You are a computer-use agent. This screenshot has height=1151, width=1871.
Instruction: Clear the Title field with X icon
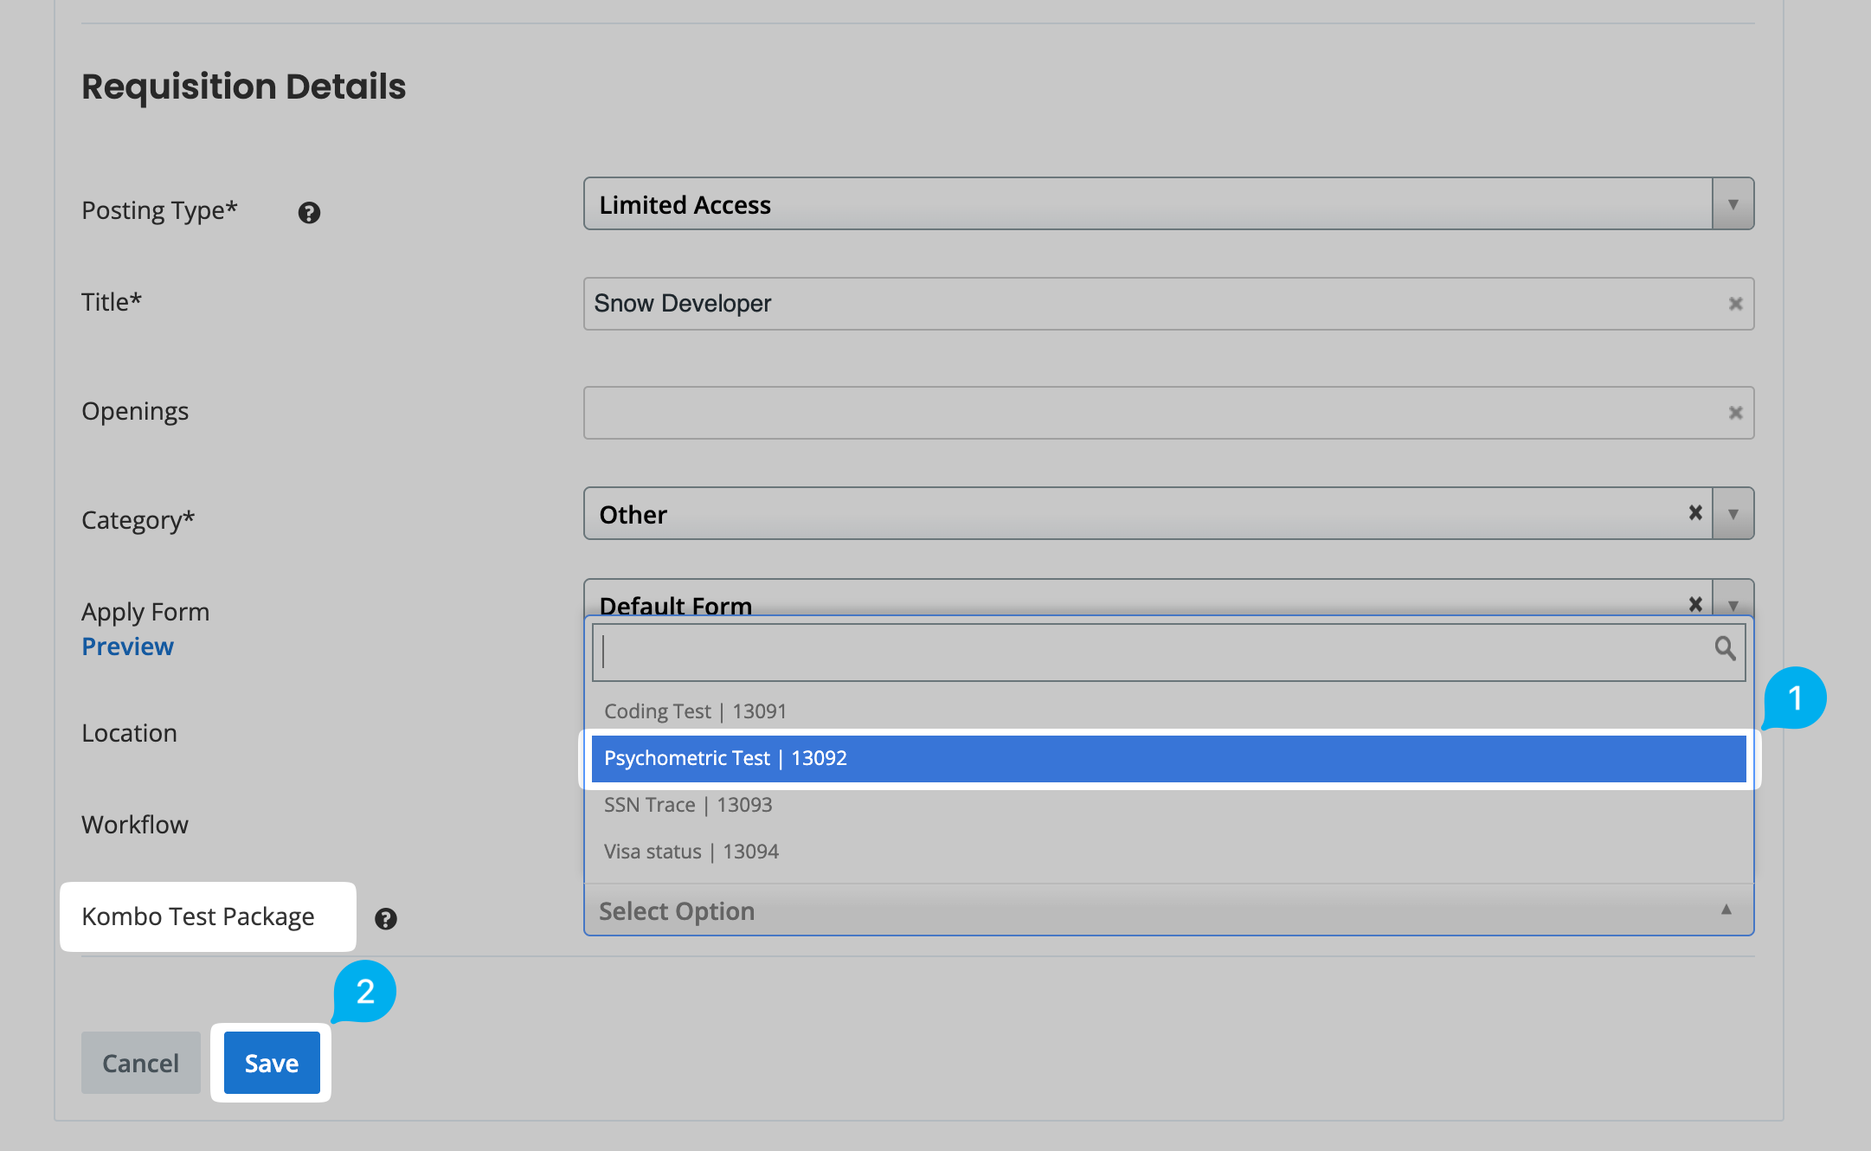tap(1735, 304)
